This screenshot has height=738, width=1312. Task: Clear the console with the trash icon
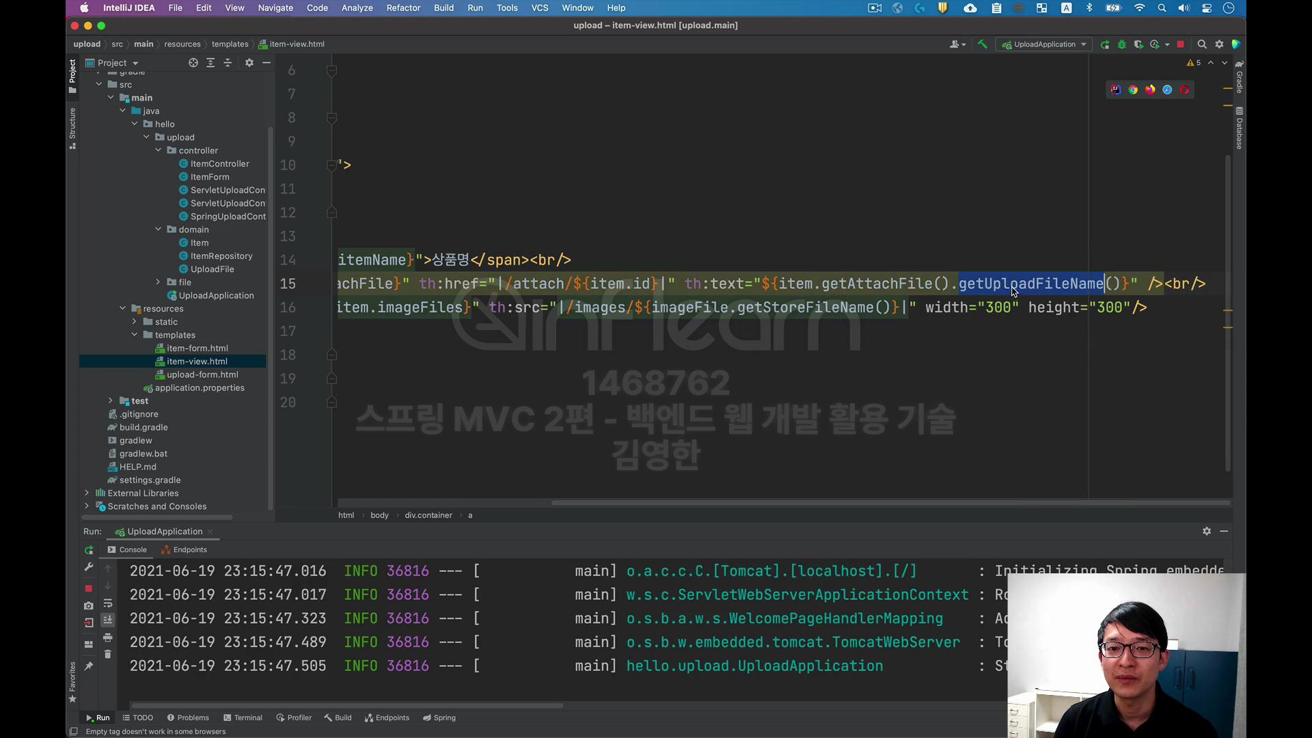point(107,654)
